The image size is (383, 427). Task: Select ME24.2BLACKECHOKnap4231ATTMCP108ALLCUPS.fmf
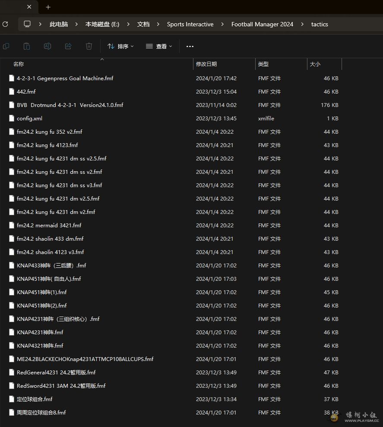coord(85,359)
